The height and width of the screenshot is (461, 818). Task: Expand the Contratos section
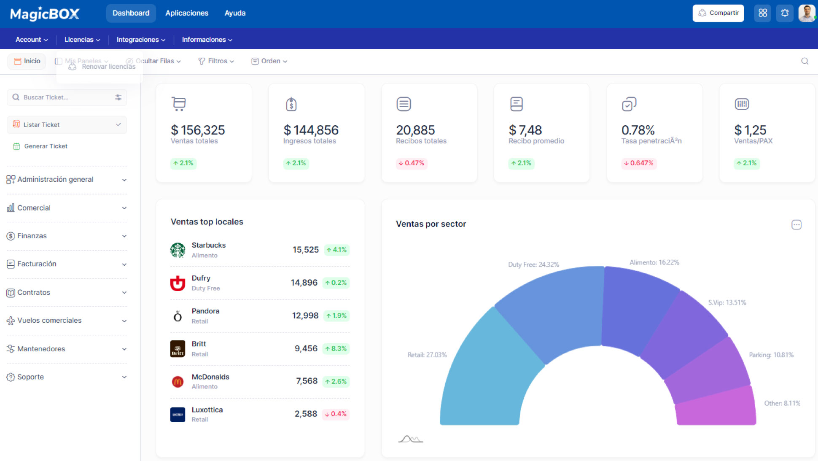(67, 292)
